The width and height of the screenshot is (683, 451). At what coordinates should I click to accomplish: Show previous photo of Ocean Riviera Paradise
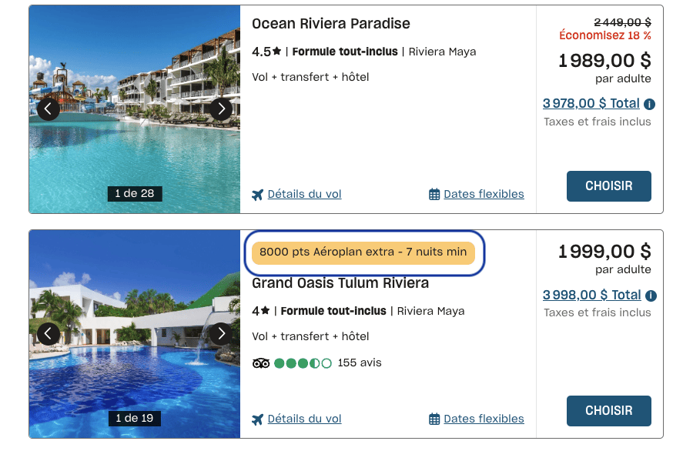[x=49, y=109]
